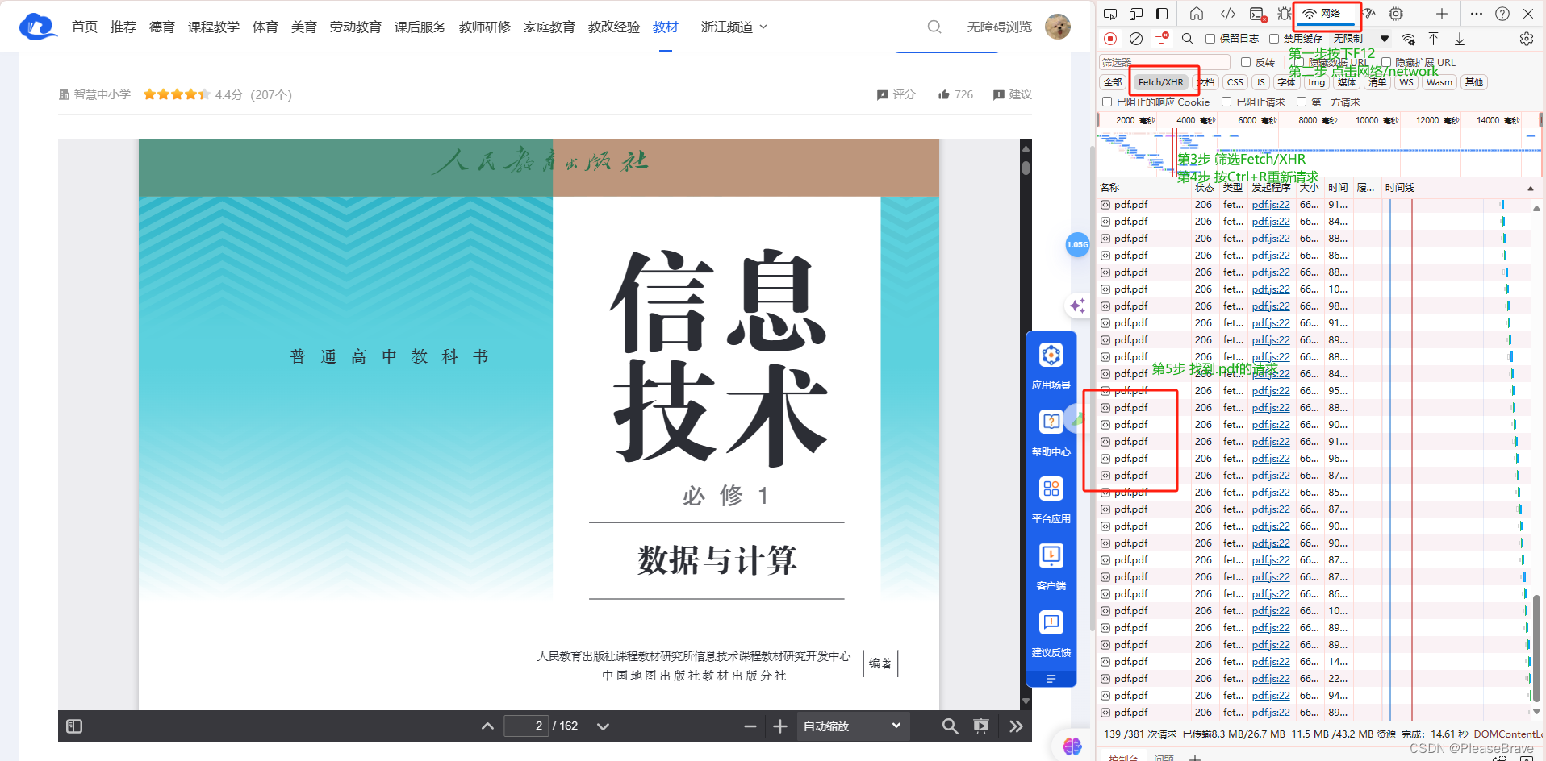1546x761 pixels.
Task: Click the export HAR download arrow
Action: click(x=1460, y=39)
